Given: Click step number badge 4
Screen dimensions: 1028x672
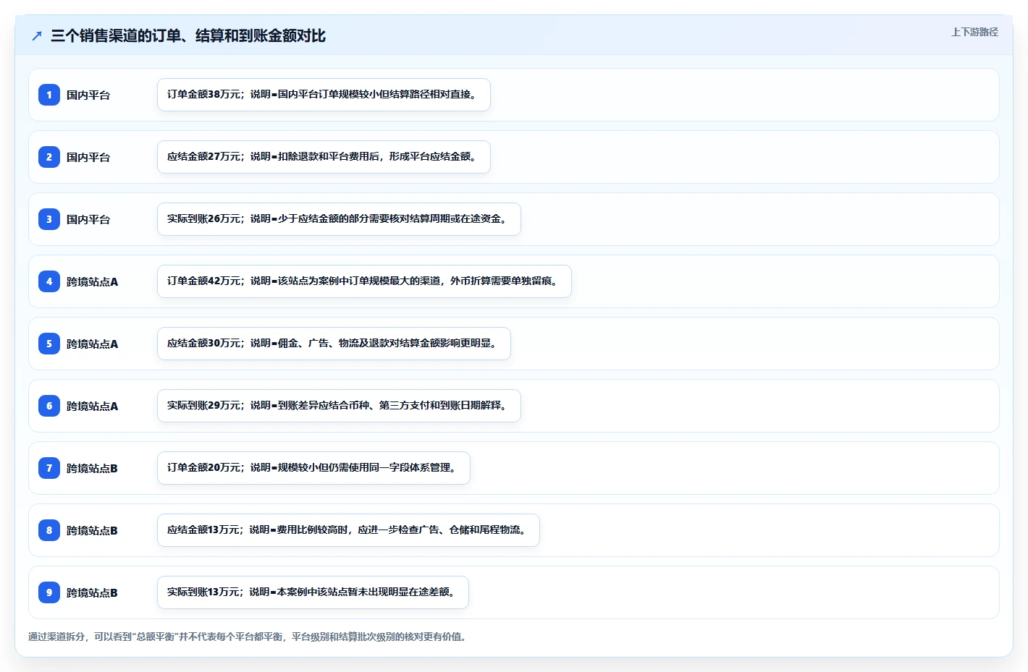Looking at the screenshot, I should coord(49,281).
